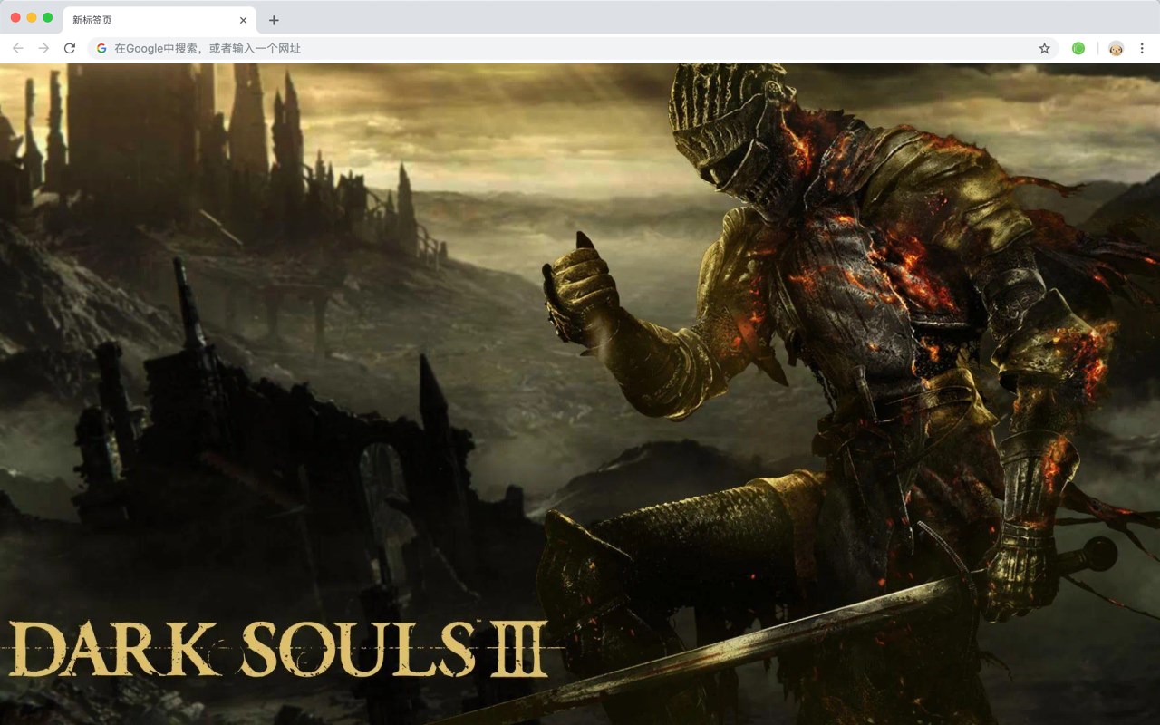
Task: Maximize window with green button
Action: [48, 17]
